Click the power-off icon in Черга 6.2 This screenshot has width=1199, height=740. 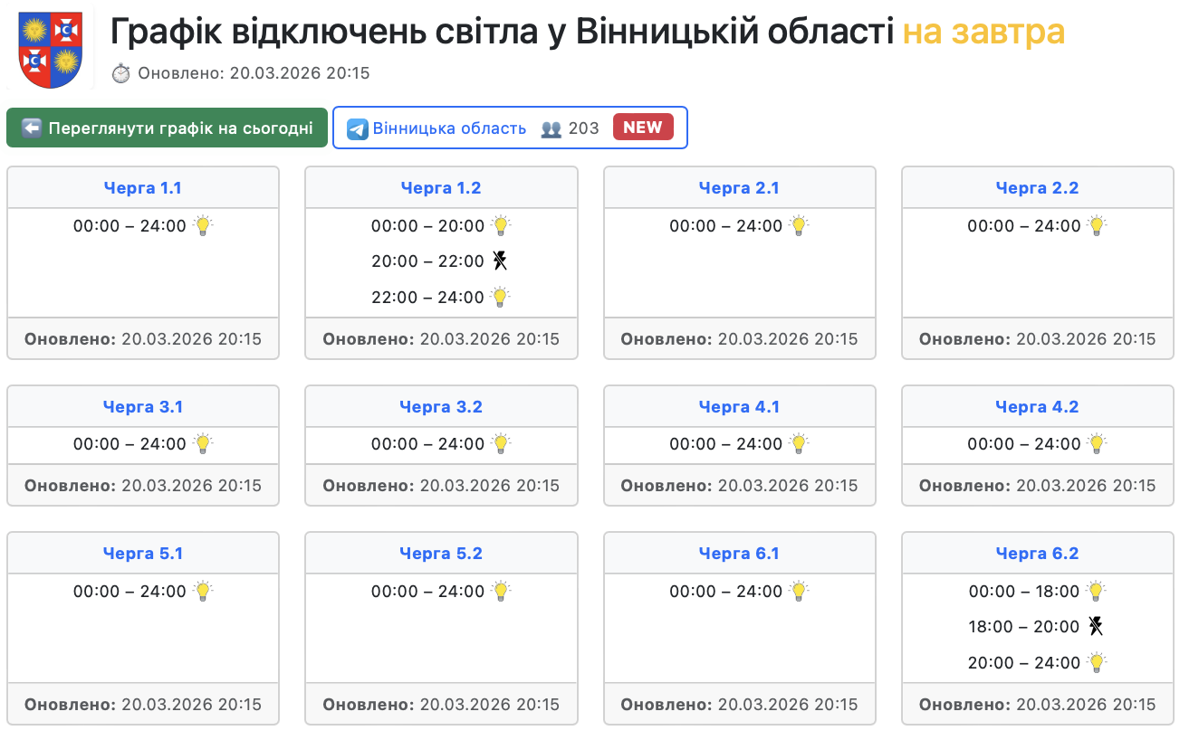click(1096, 626)
